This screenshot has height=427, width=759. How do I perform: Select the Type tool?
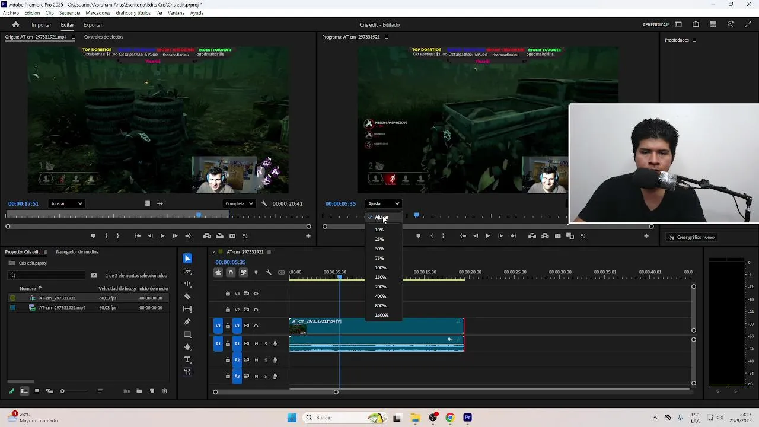click(187, 360)
